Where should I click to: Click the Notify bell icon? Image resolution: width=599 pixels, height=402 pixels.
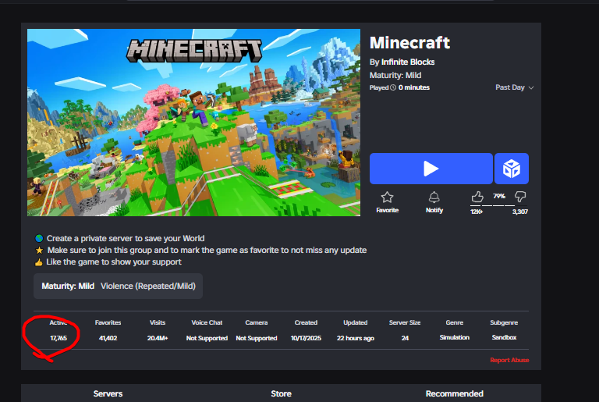pos(434,197)
